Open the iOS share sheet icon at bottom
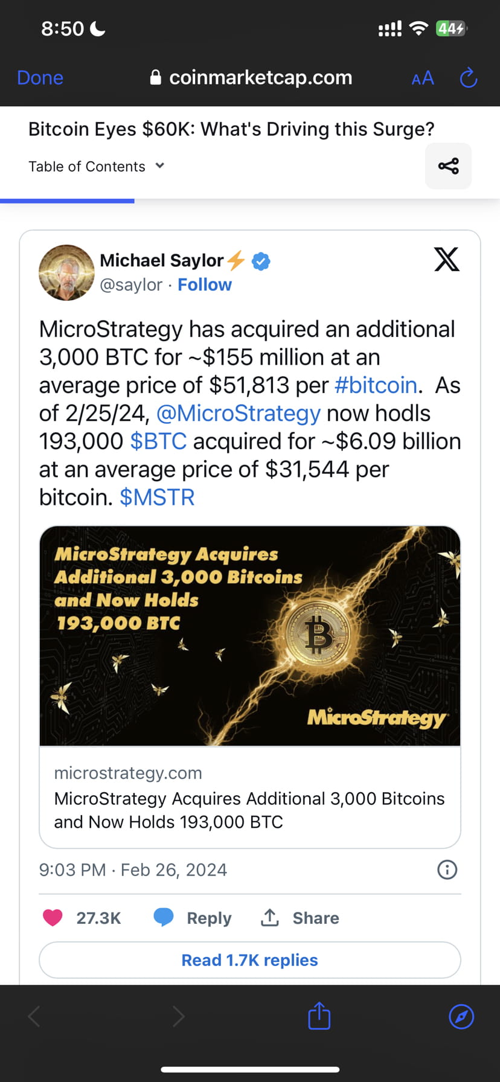500x1082 pixels. (318, 1016)
